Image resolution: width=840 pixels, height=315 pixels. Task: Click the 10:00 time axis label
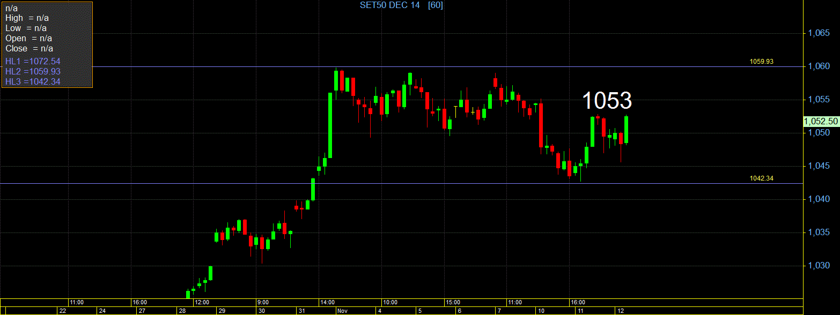pyautogui.click(x=389, y=302)
